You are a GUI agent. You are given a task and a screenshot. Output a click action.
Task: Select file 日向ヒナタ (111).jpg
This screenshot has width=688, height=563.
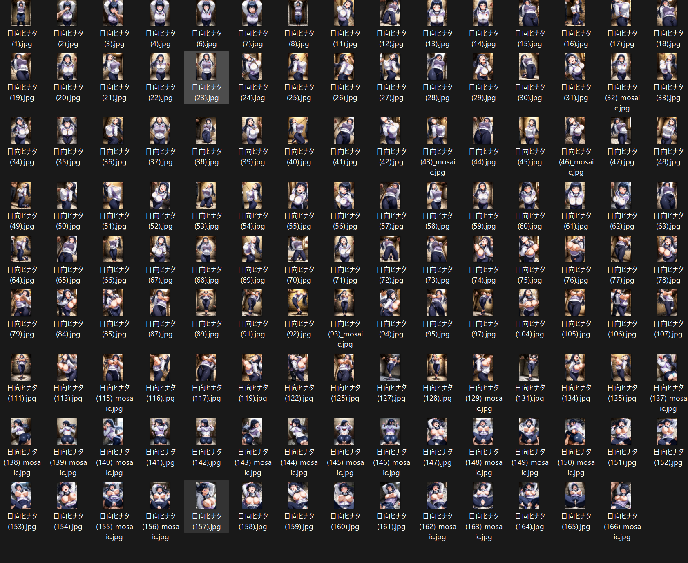pos(22,378)
